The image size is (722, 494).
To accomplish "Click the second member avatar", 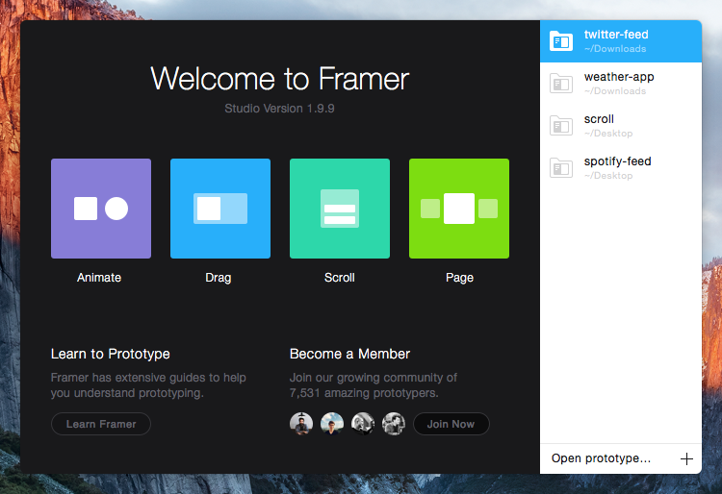I will tap(332, 424).
